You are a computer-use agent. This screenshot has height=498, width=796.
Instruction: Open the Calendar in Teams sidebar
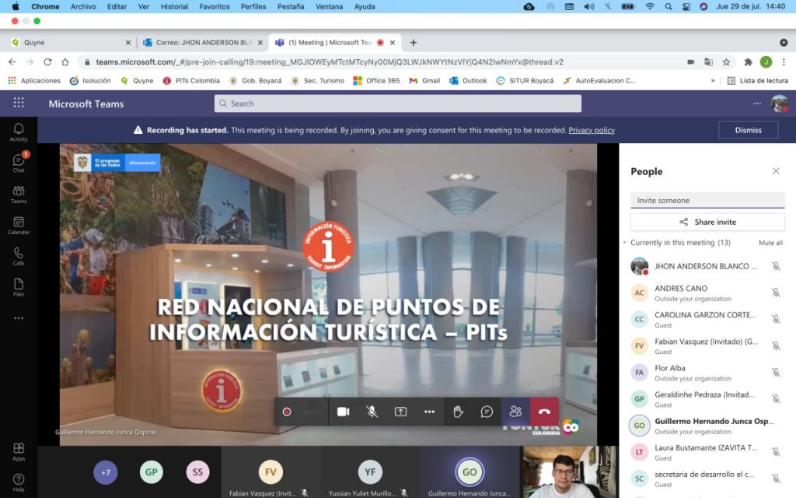point(19,225)
